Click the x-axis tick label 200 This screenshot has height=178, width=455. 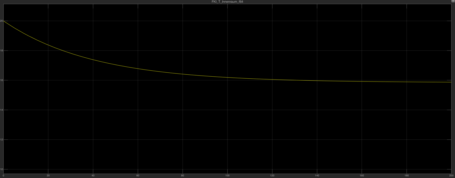point(451,175)
